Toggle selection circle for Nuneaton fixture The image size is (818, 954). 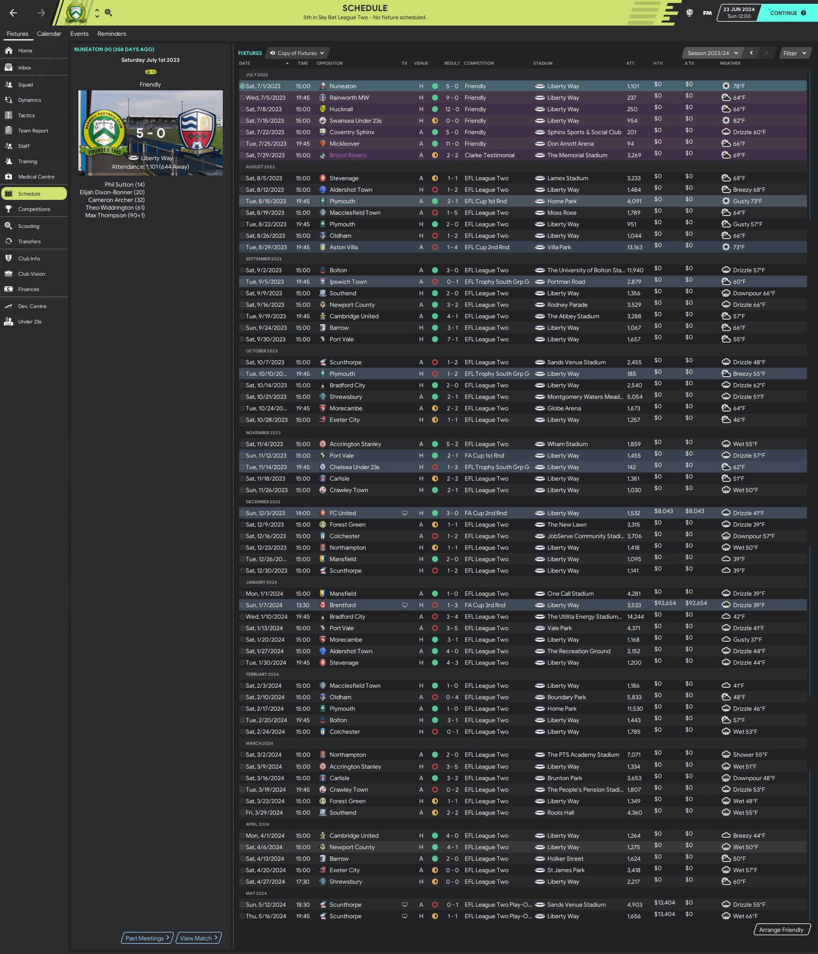point(242,86)
